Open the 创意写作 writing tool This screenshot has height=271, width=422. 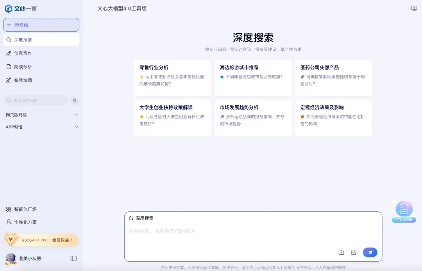coord(24,53)
